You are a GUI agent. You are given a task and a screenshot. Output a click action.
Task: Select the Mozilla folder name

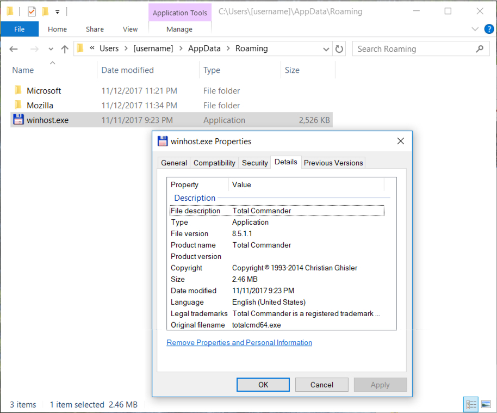point(40,106)
